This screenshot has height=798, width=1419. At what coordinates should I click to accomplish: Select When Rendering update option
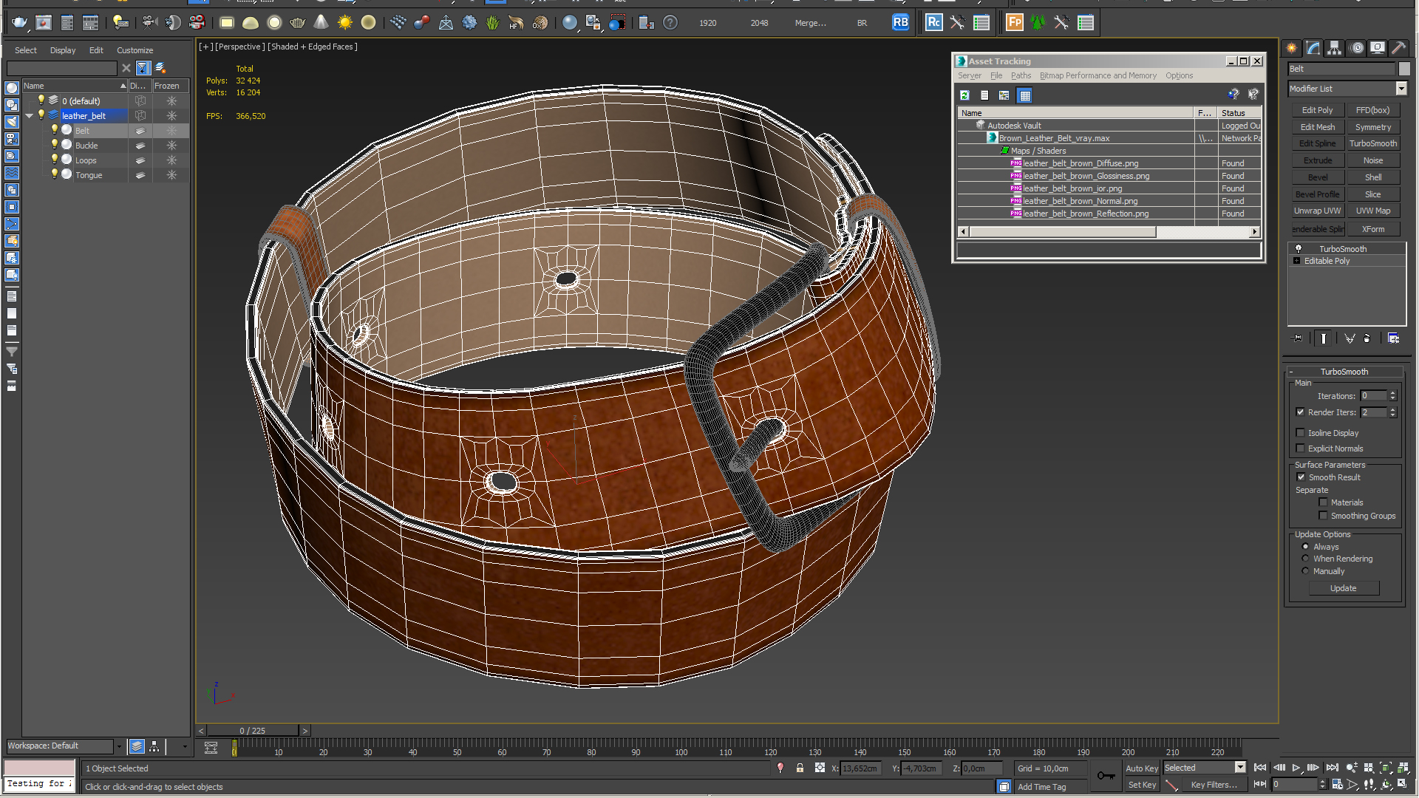pyautogui.click(x=1305, y=559)
